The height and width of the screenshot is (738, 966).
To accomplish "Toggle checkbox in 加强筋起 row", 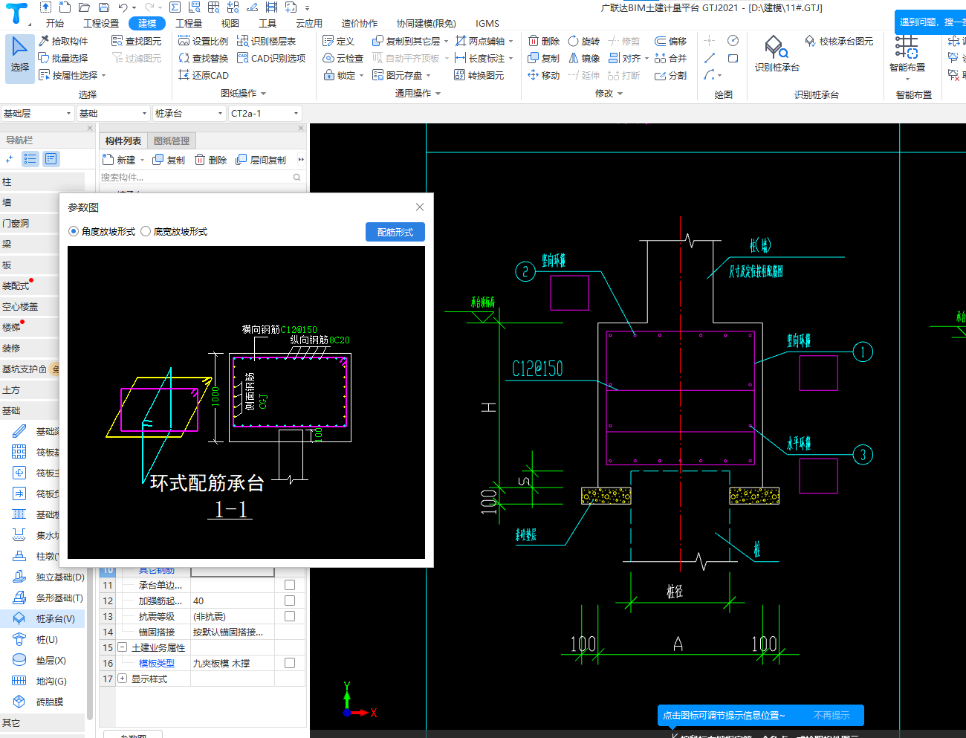I will pos(290,601).
